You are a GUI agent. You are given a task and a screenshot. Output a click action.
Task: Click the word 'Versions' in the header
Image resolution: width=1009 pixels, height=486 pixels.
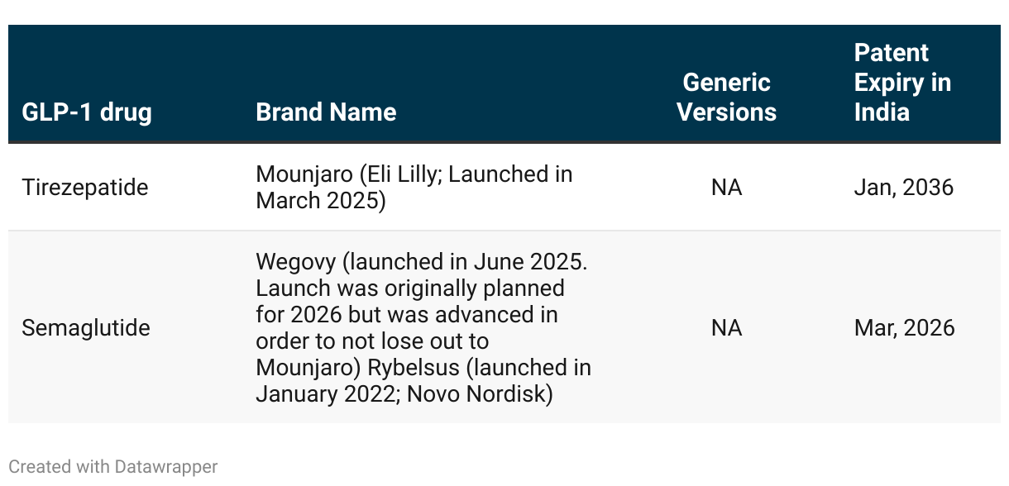coord(726,112)
